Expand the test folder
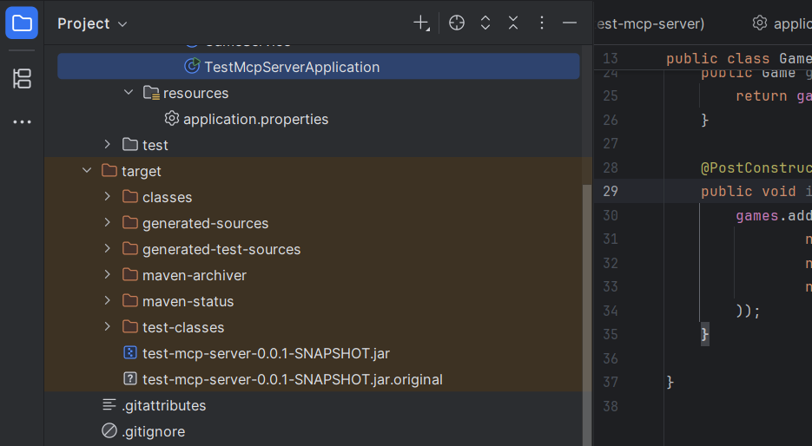The width and height of the screenshot is (812, 446). [107, 144]
